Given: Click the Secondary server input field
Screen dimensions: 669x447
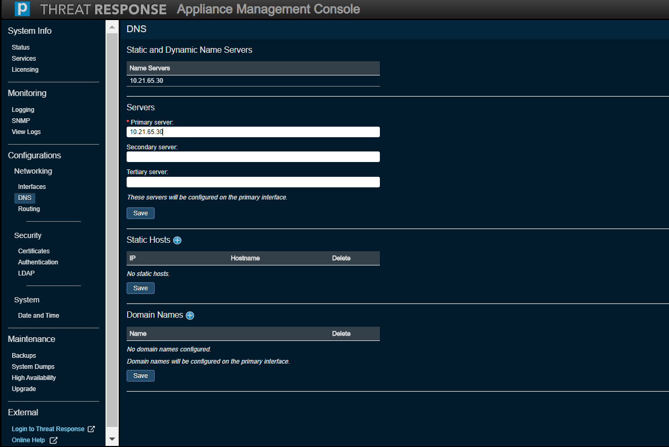Looking at the screenshot, I should [253, 157].
